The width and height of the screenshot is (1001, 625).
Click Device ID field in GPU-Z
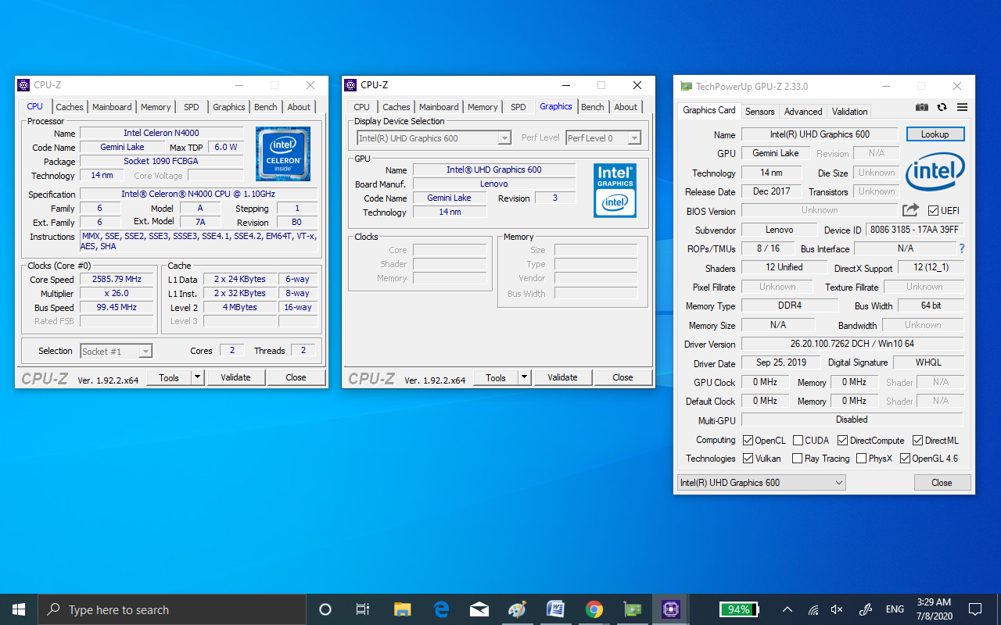coord(914,230)
